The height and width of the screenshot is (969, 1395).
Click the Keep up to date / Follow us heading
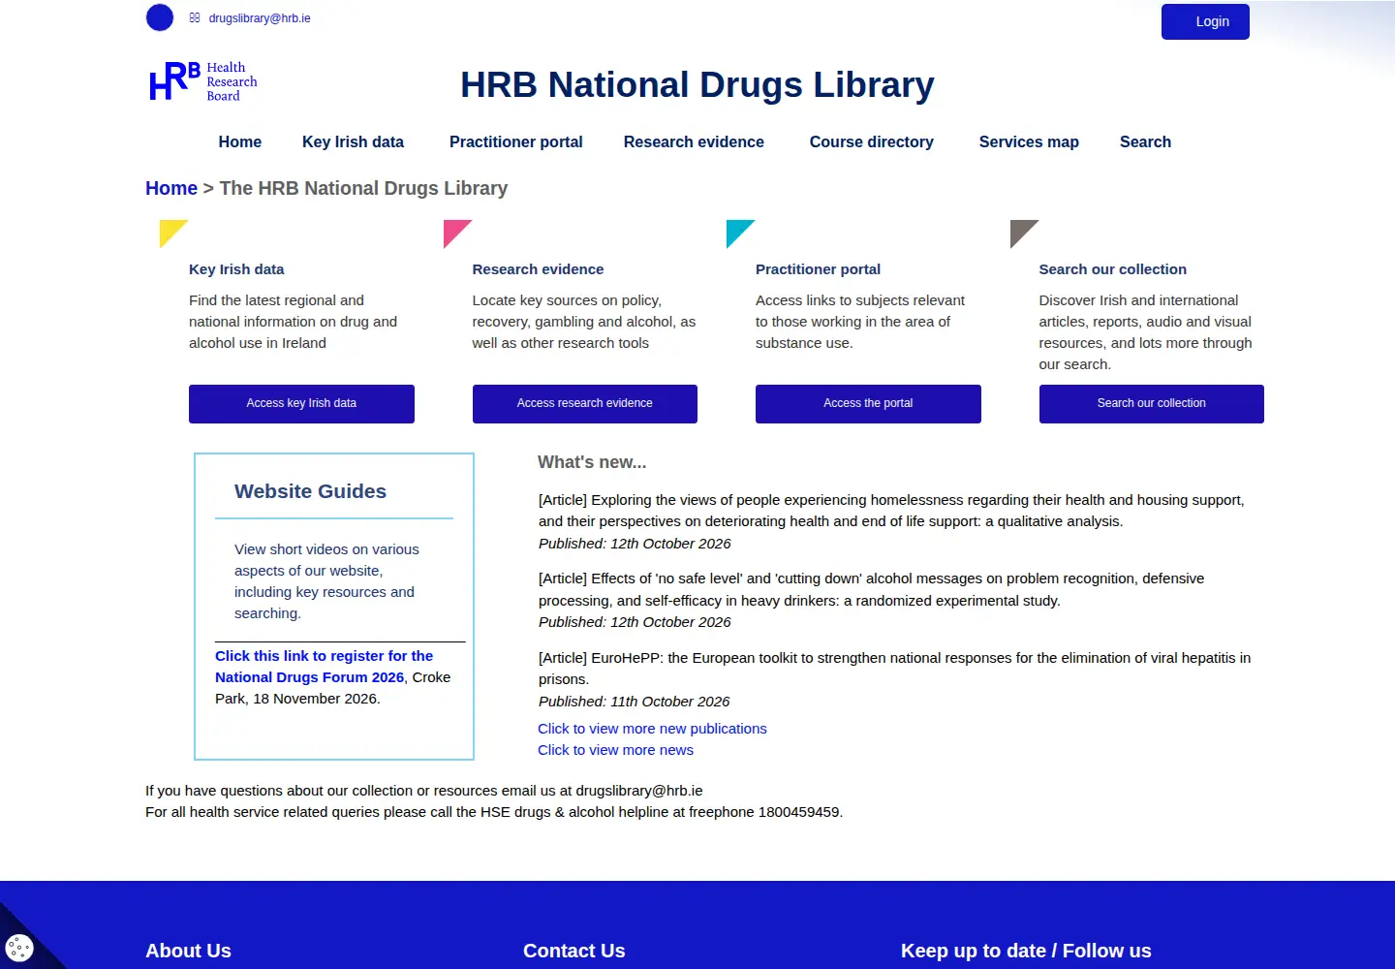tap(1026, 951)
